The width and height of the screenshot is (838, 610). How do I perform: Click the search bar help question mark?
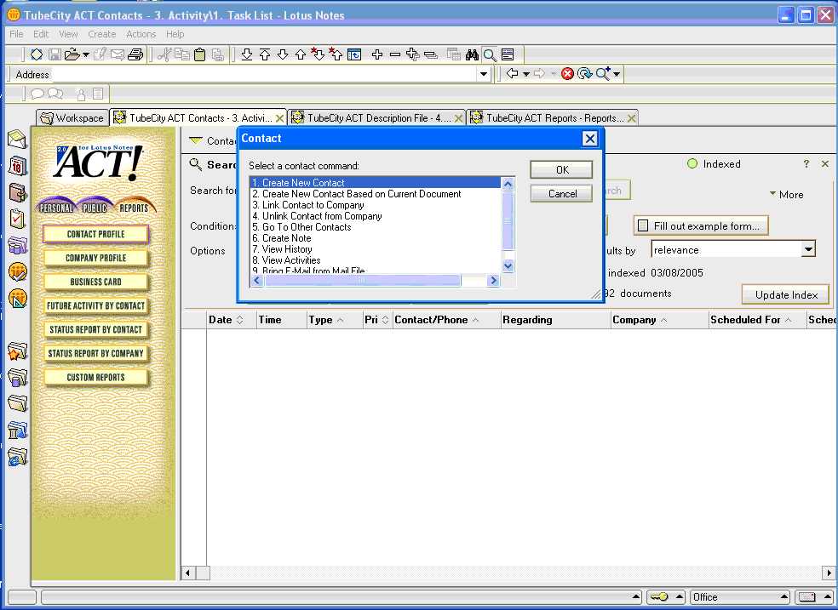pyautogui.click(x=806, y=164)
